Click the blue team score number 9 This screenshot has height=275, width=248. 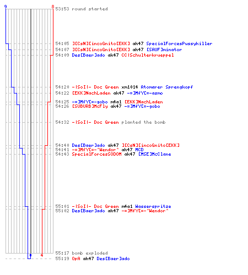pos(6,7)
